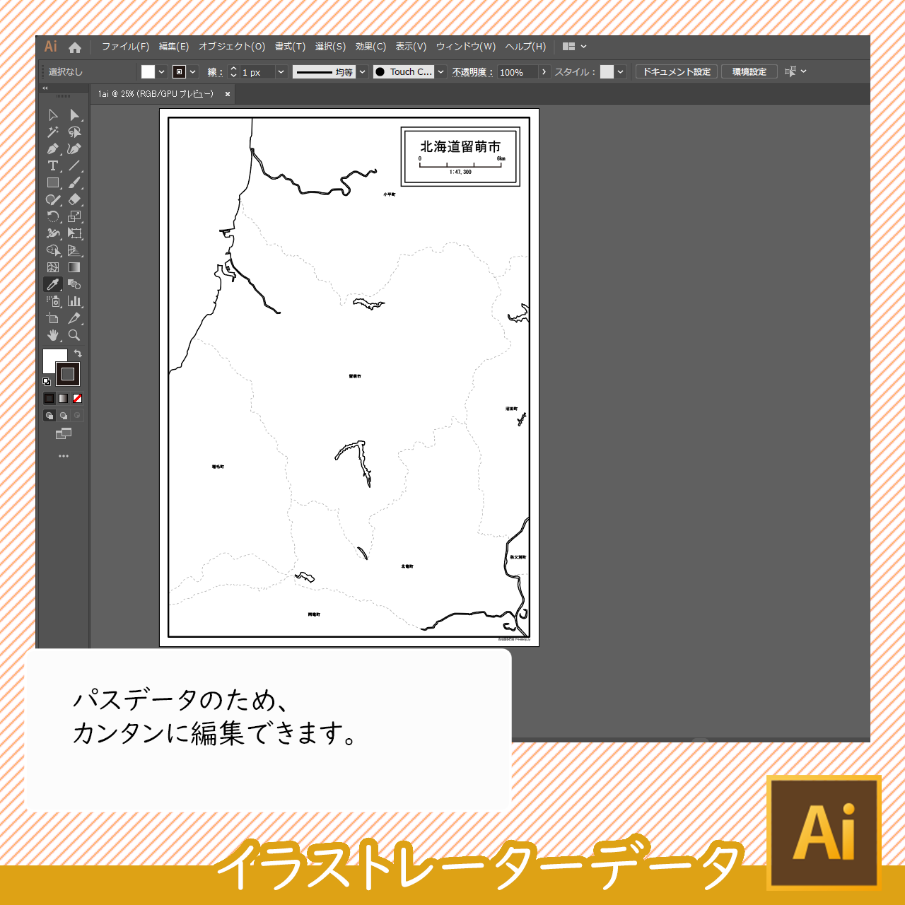Select the Paintbrush tool
The image size is (905, 905).
(x=74, y=183)
